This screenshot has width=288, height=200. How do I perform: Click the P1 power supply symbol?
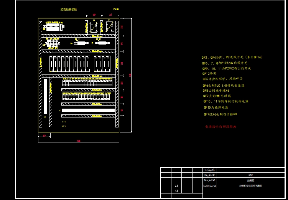coord(94,27)
